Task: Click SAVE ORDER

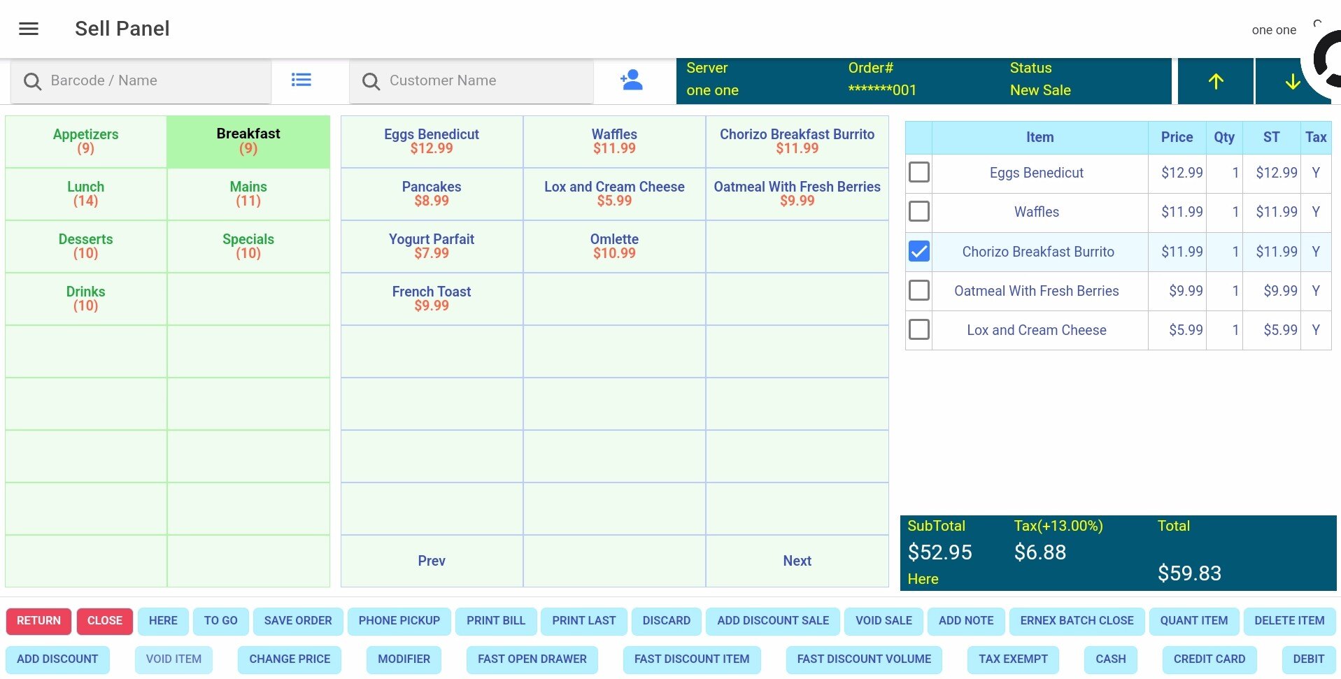Action: [298, 621]
